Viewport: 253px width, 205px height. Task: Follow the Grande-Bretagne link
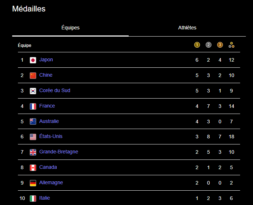pos(59,152)
